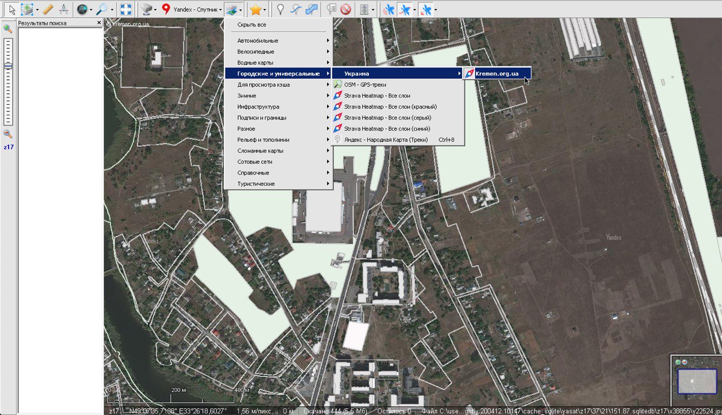Click the cache source disk icon
This screenshot has width=722, height=415.
tap(146, 9)
